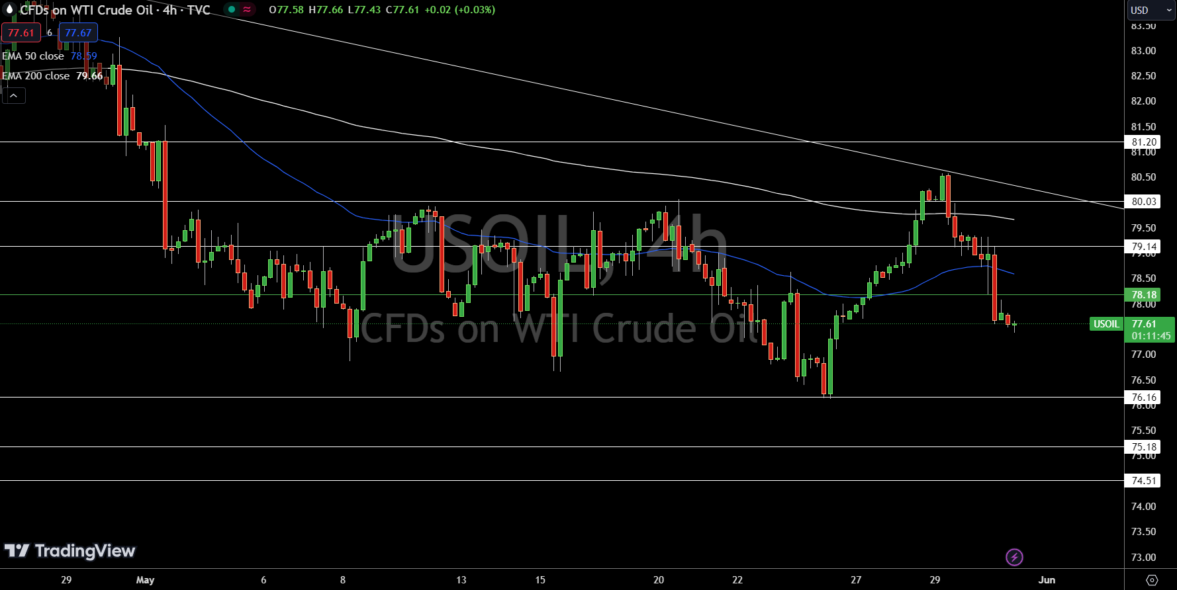This screenshot has width=1177, height=590.
Task: Click date 22 on time axis
Action: pos(737,580)
